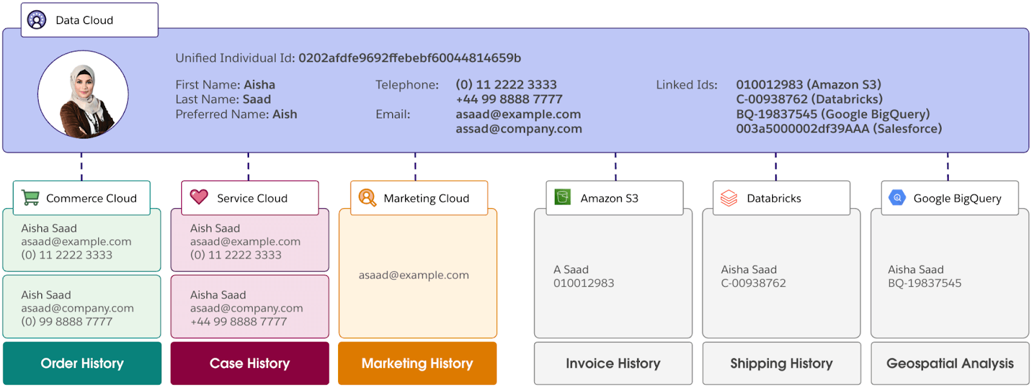Click the Amazon S3 bucket icon

click(x=562, y=197)
